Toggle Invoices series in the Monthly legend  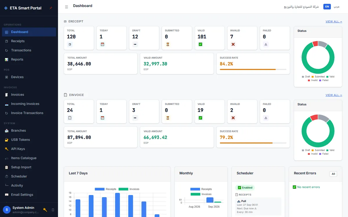[201, 194]
